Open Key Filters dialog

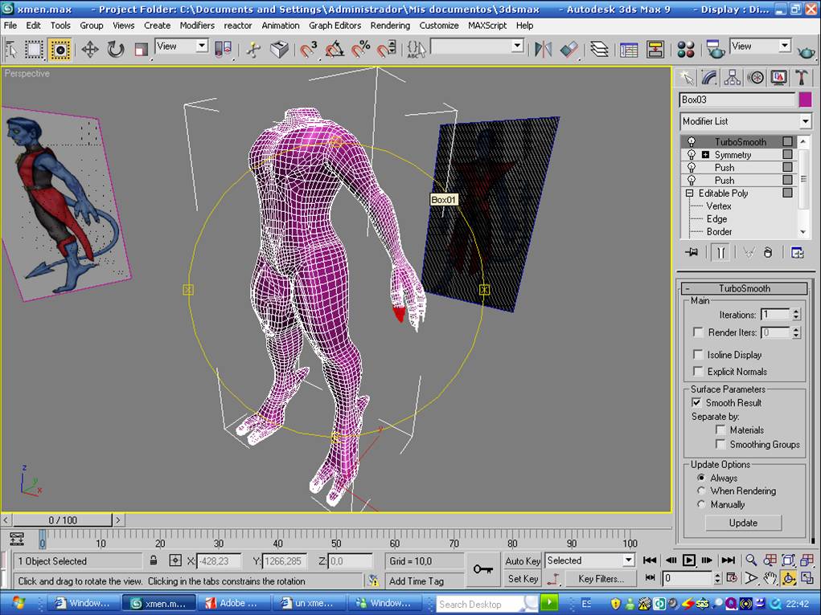[600, 578]
